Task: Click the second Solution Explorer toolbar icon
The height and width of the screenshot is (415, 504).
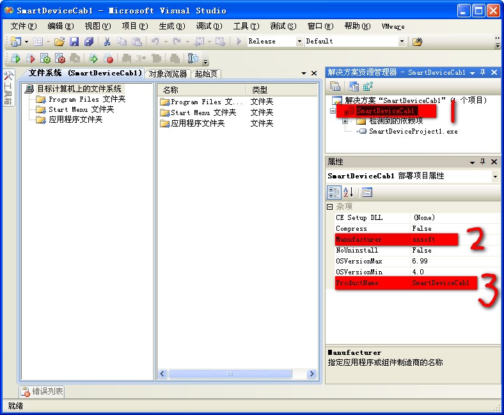Action: coord(354,86)
